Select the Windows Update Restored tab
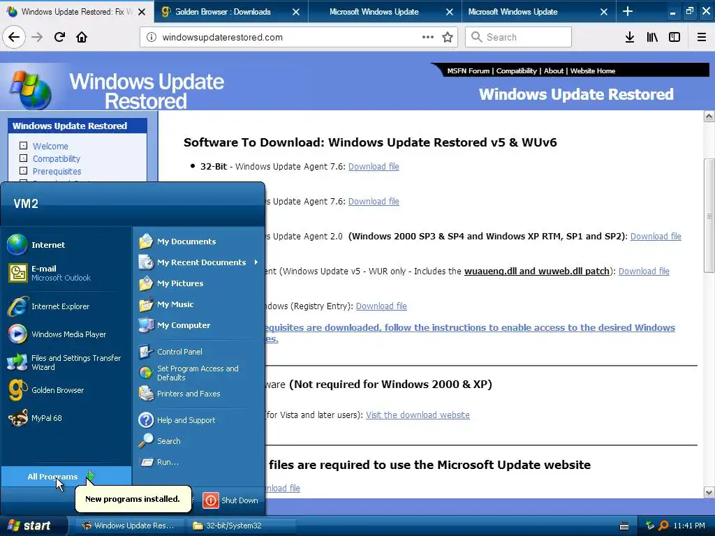 (77, 11)
